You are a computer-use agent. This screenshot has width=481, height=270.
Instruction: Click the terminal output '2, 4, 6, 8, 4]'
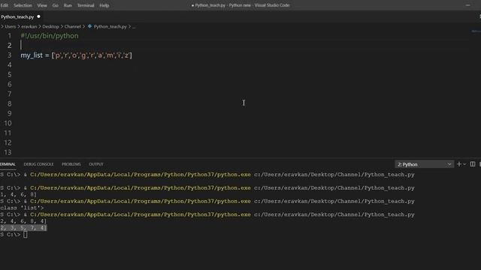tap(23, 221)
